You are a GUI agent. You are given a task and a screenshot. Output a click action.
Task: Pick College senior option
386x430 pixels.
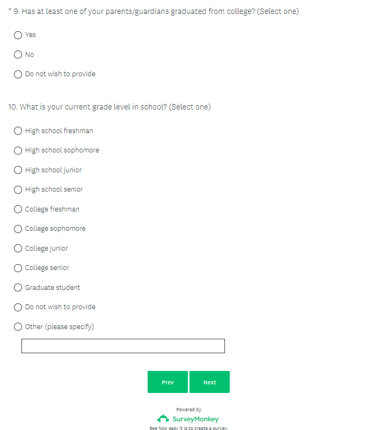[18, 268]
